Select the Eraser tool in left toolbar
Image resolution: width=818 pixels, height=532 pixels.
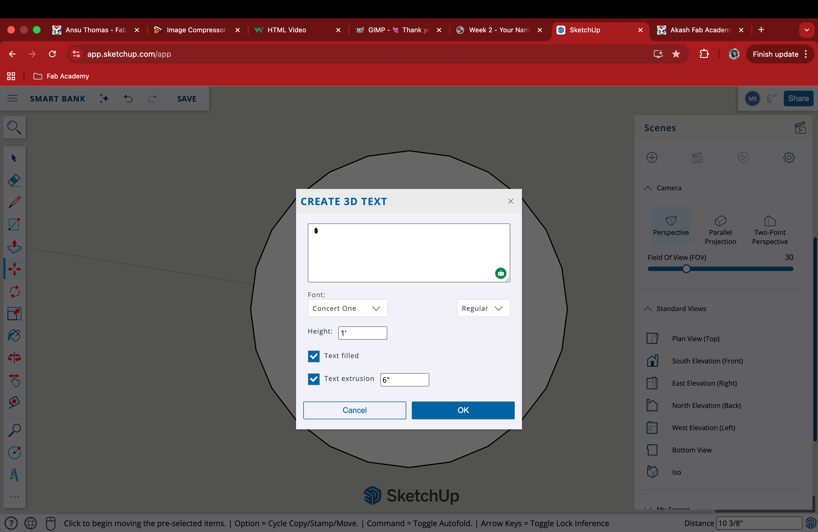(14, 180)
